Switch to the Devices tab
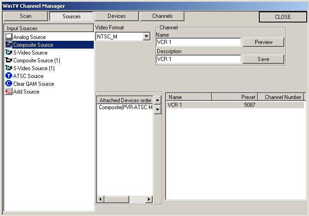309x216 pixels. pyautogui.click(x=117, y=16)
